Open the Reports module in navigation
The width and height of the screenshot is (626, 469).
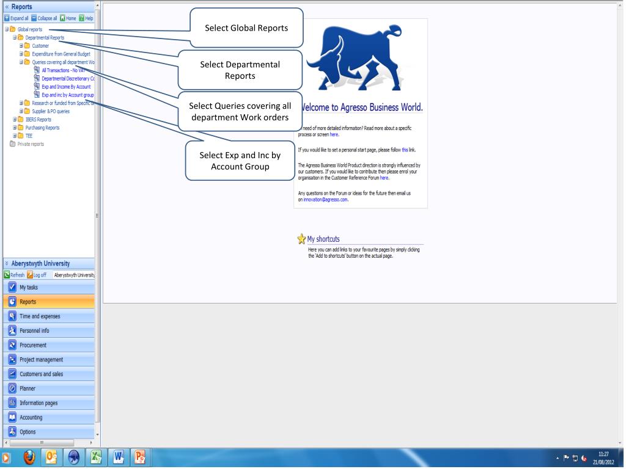click(49, 302)
